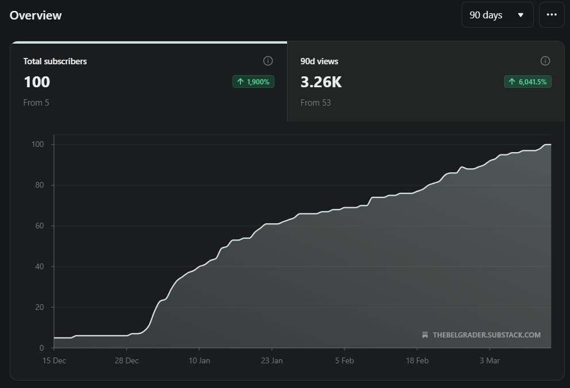Image resolution: width=570 pixels, height=388 pixels.
Task: Click the 3.26K views value
Action: pos(321,82)
